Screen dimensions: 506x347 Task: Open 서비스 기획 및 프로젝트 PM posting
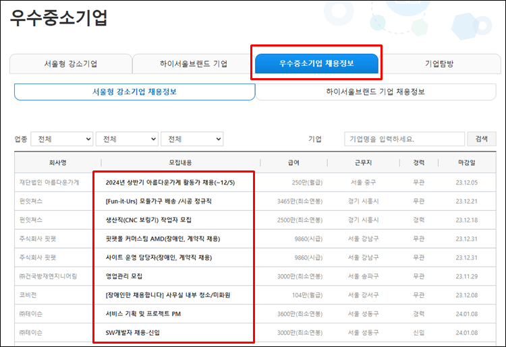143,314
